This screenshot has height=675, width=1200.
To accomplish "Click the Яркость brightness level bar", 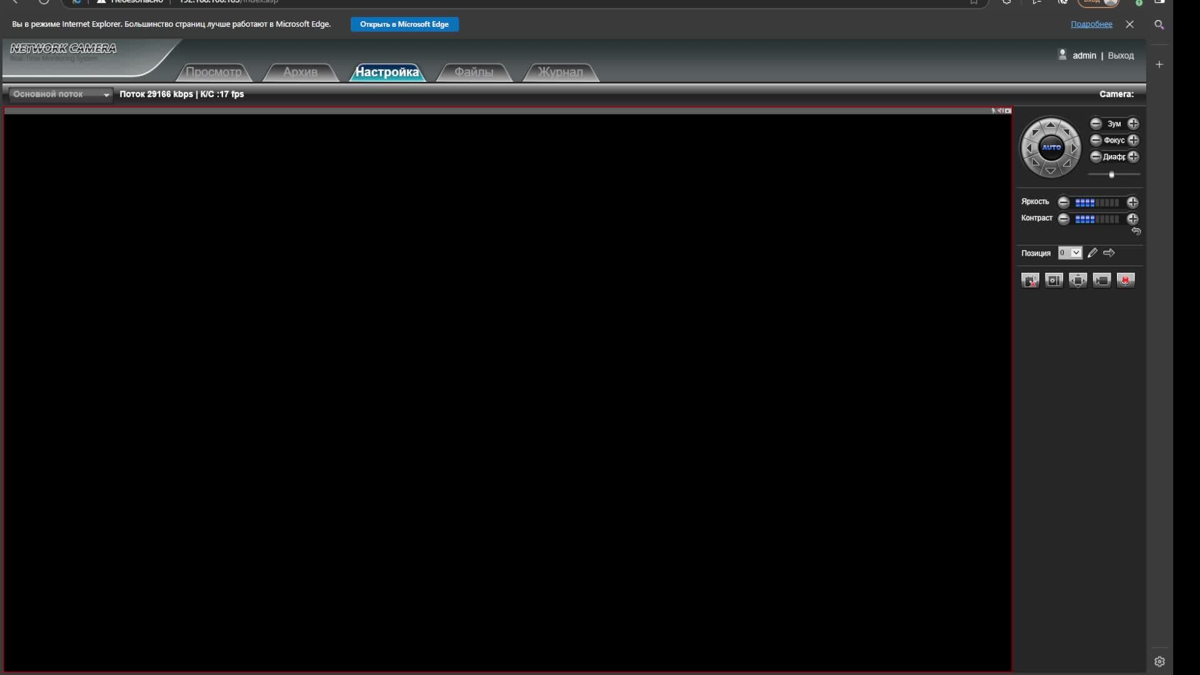I will tap(1097, 202).
